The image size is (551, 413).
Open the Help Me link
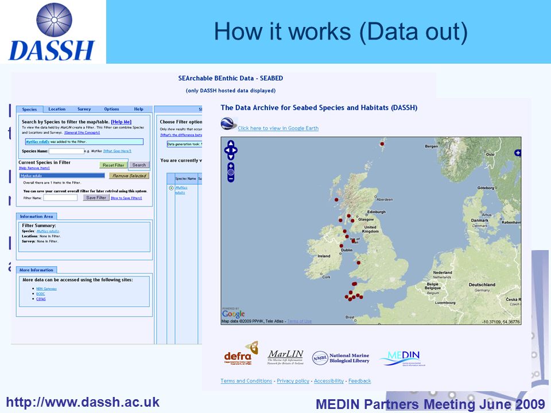point(121,122)
